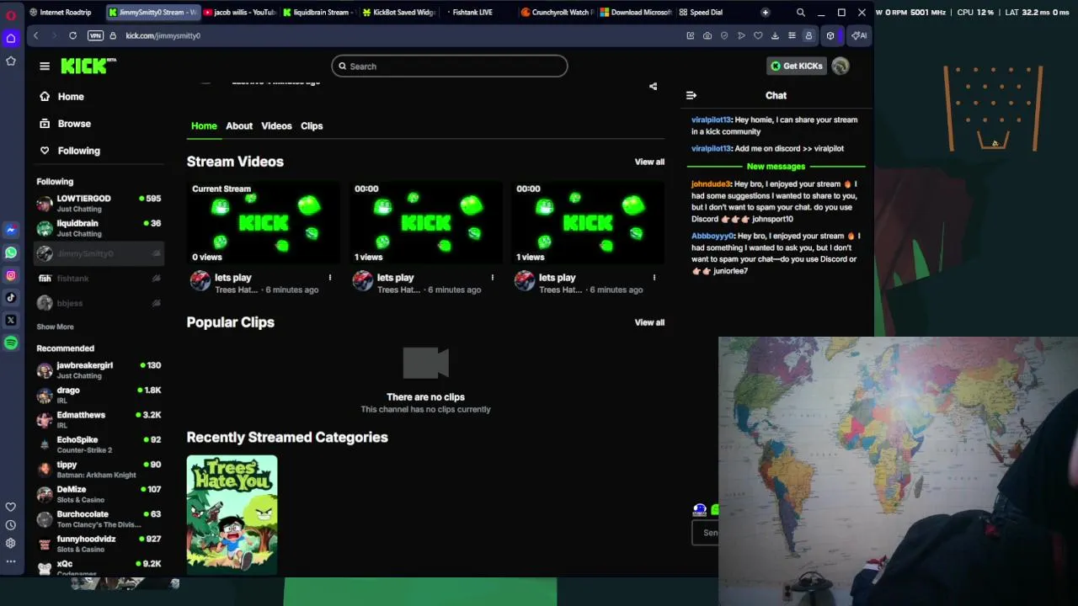This screenshot has width=1078, height=606.
Task: Open Spotify in the Opera sidebar
Action: click(x=11, y=343)
